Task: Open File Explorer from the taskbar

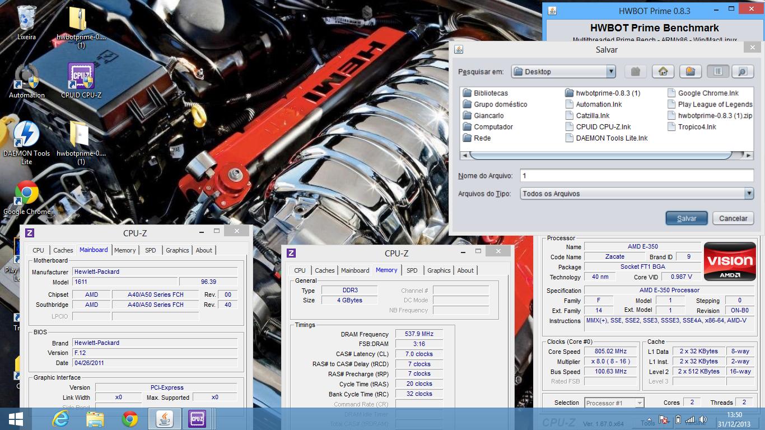Action: tap(95, 419)
